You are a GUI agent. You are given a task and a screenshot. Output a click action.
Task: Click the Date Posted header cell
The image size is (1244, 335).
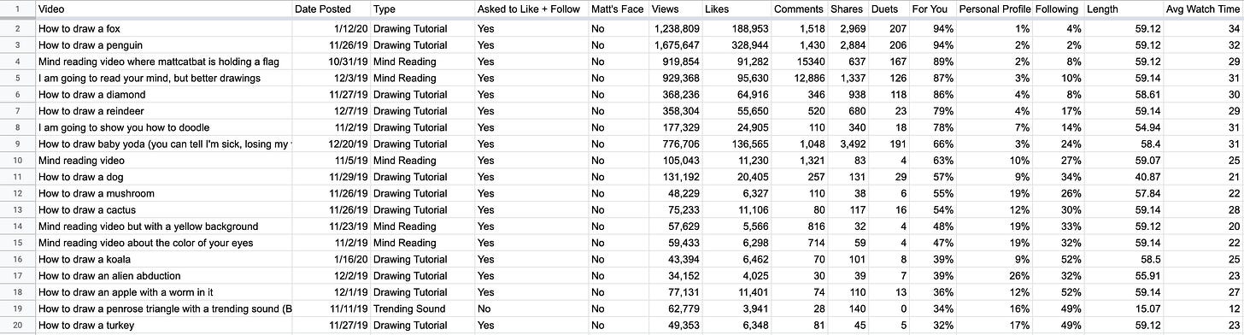point(332,9)
